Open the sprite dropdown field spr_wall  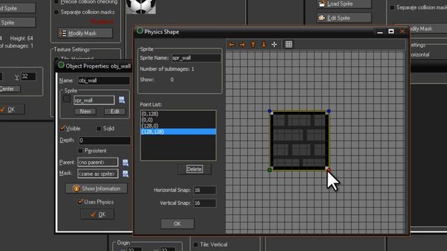pos(94,100)
